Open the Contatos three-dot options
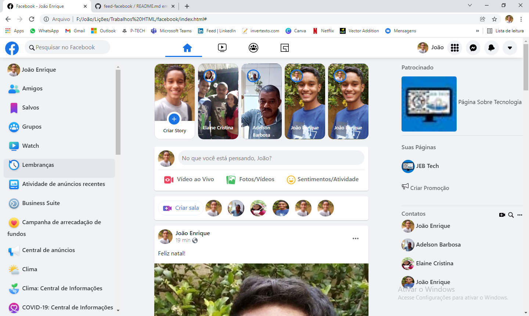 click(519, 215)
